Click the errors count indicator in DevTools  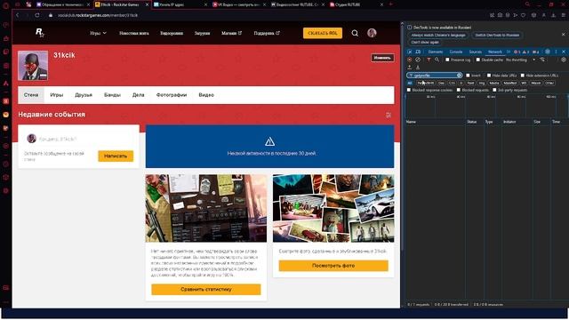tap(517, 52)
